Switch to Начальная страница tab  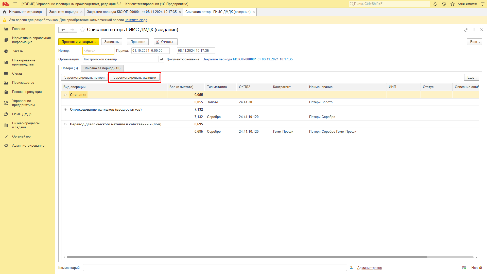point(23,12)
